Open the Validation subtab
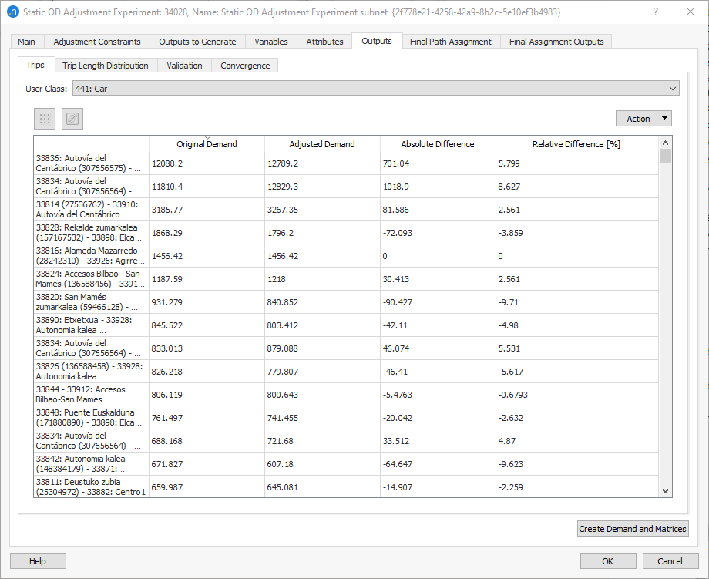709x579 pixels. pos(184,66)
